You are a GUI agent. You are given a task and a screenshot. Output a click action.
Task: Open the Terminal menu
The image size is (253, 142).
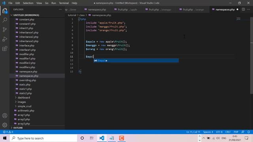click(64, 3)
